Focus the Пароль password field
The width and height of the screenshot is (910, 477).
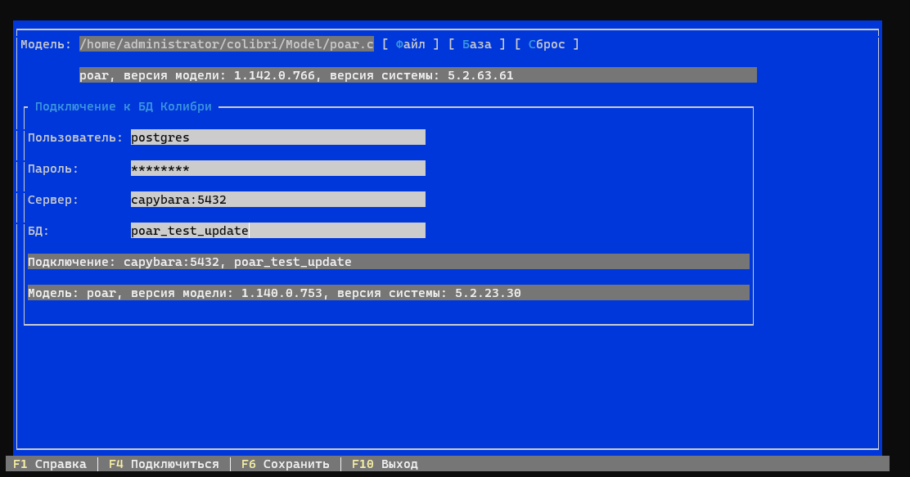(278, 169)
